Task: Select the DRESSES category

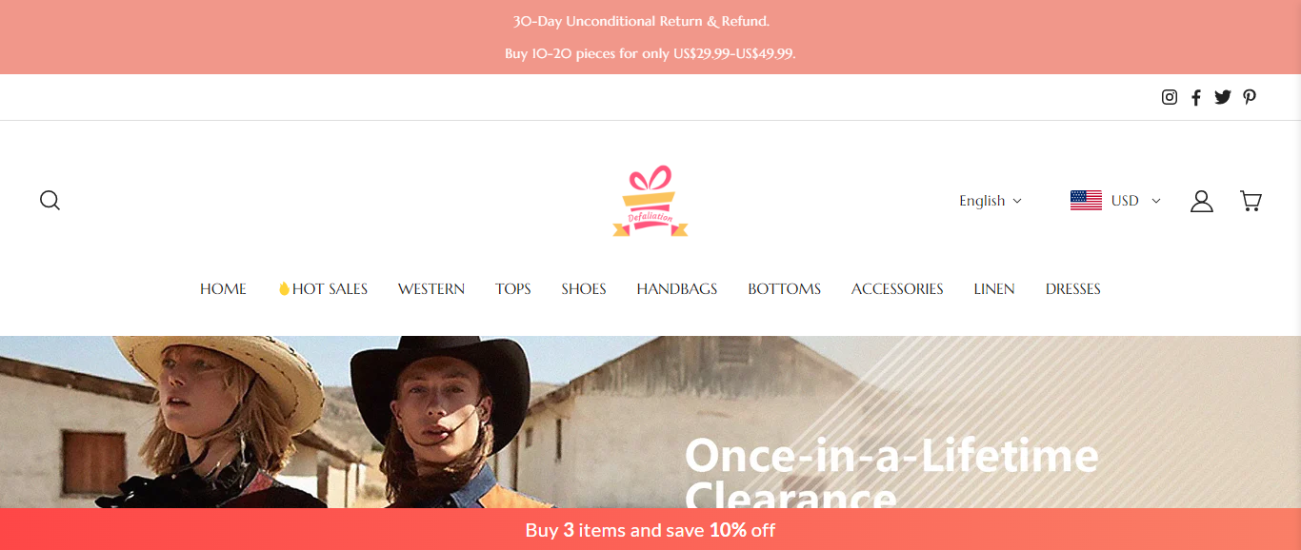Action: click(x=1072, y=289)
